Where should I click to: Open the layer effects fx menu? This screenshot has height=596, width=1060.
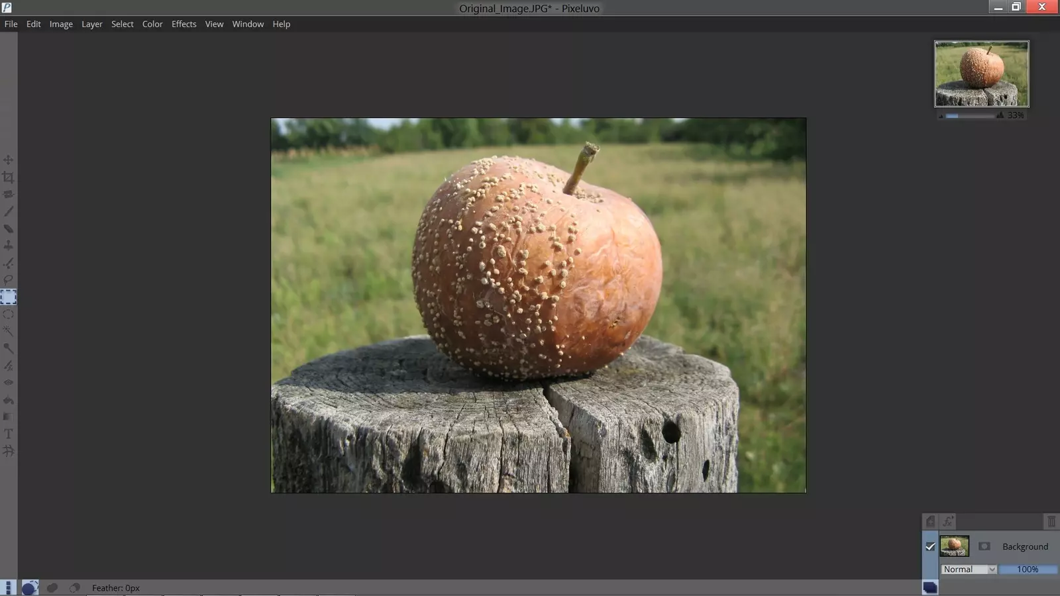coord(948,522)
